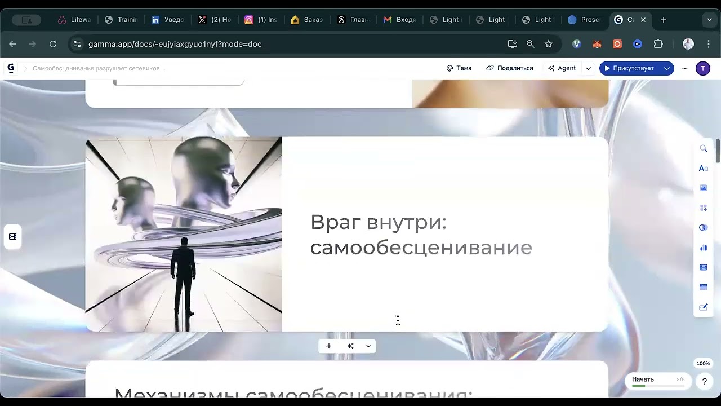This screenshot has width=721, height=406.
Task: Click the gamma.app address bar URL
Action: [x=175, y=44]
